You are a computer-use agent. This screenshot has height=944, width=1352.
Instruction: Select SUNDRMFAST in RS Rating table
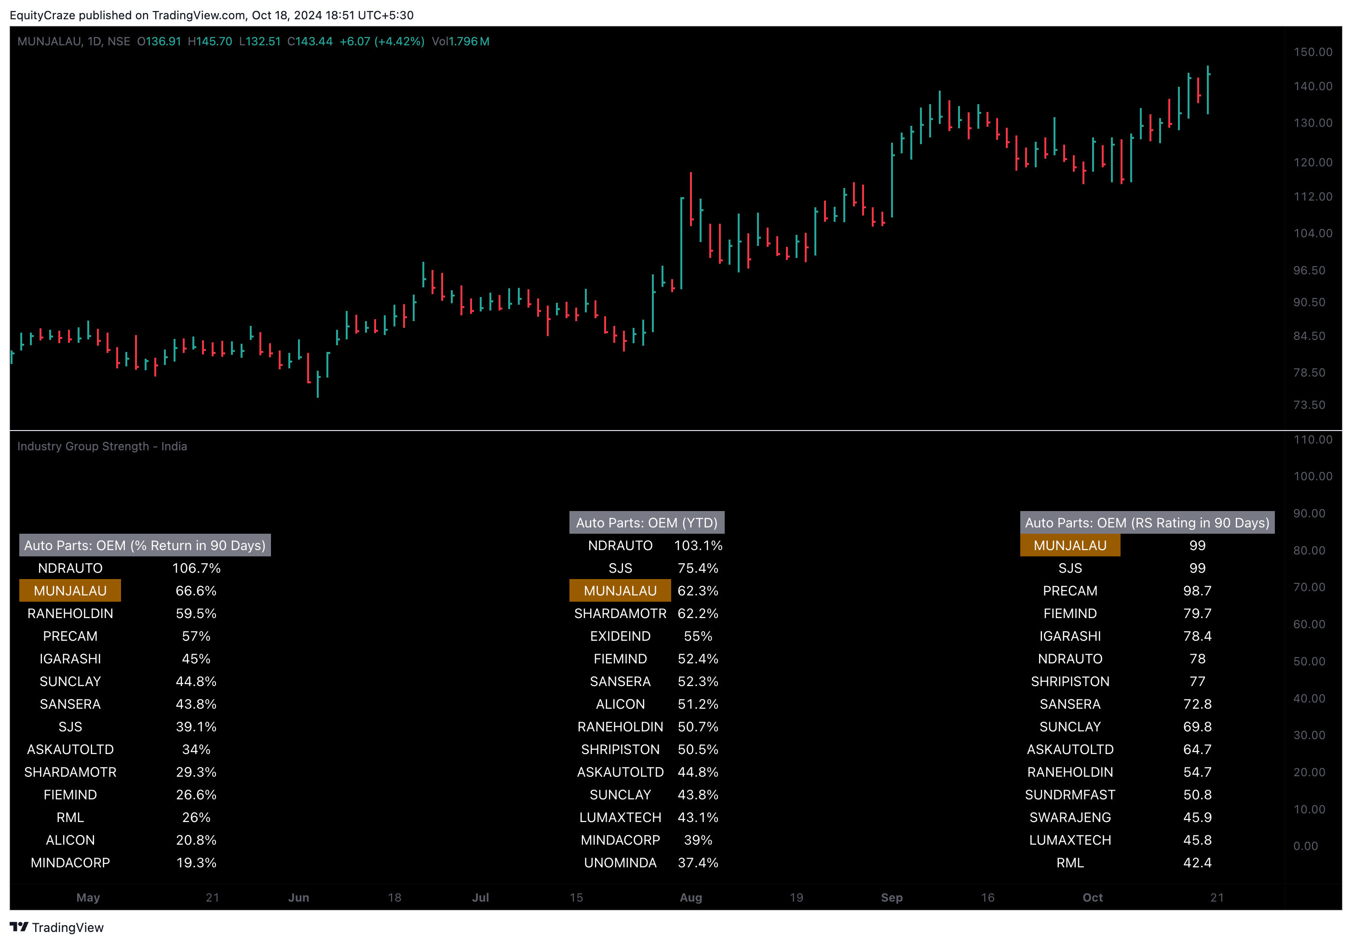(1070, 795)
